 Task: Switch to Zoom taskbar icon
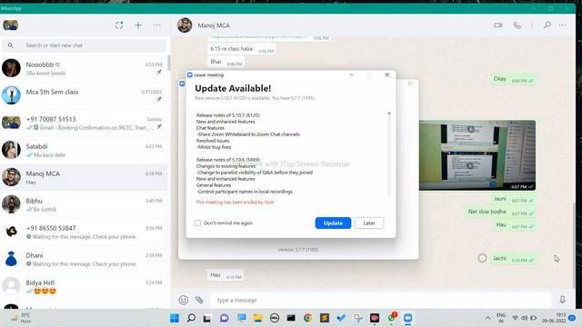(x=408, y=318)
